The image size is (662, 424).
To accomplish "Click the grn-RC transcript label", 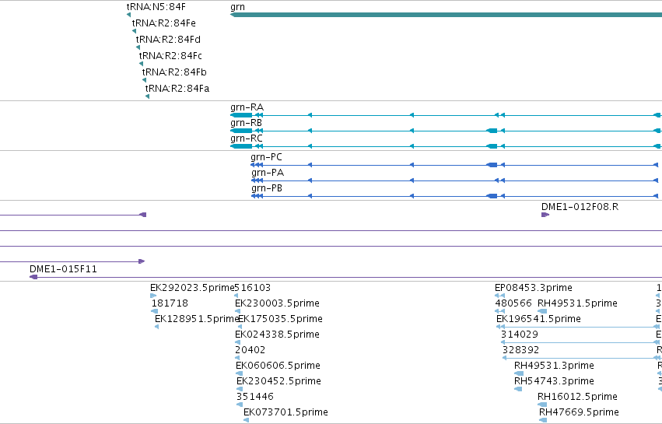I will pyautogui.click(x=247, y=138).
